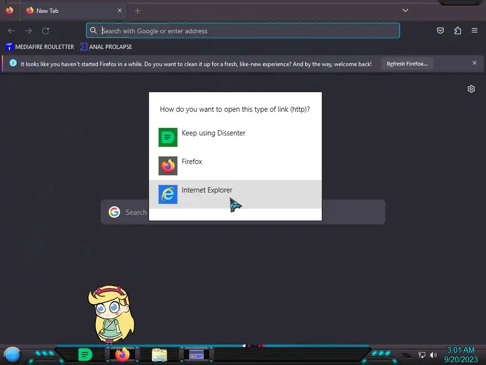
Task: Close the New Tab tab
Action: pyautogui.click(x=120, y=10)
